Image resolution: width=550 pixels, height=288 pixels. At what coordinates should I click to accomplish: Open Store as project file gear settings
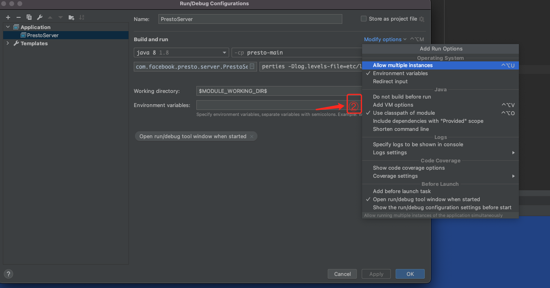pyautogui.click(x=422, y=19)
